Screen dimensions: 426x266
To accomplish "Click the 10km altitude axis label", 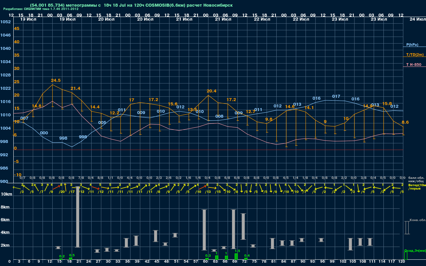I will [7, 194].
